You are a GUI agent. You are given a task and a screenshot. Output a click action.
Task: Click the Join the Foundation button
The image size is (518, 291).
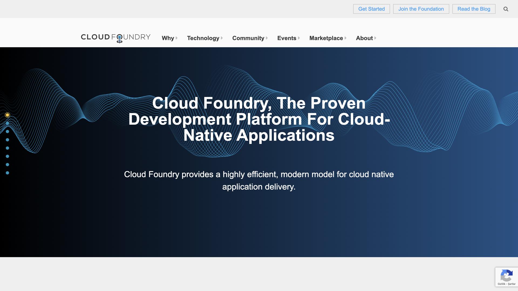pyautogui.click(x=421, y=9)
